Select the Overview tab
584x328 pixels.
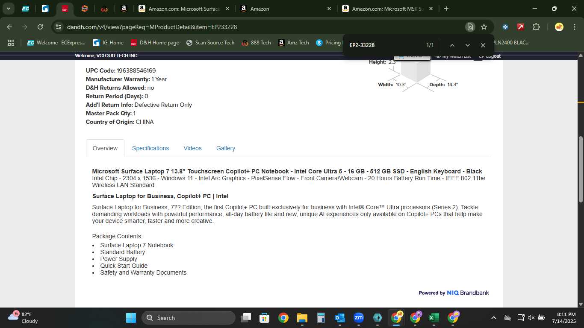[105, 148]
